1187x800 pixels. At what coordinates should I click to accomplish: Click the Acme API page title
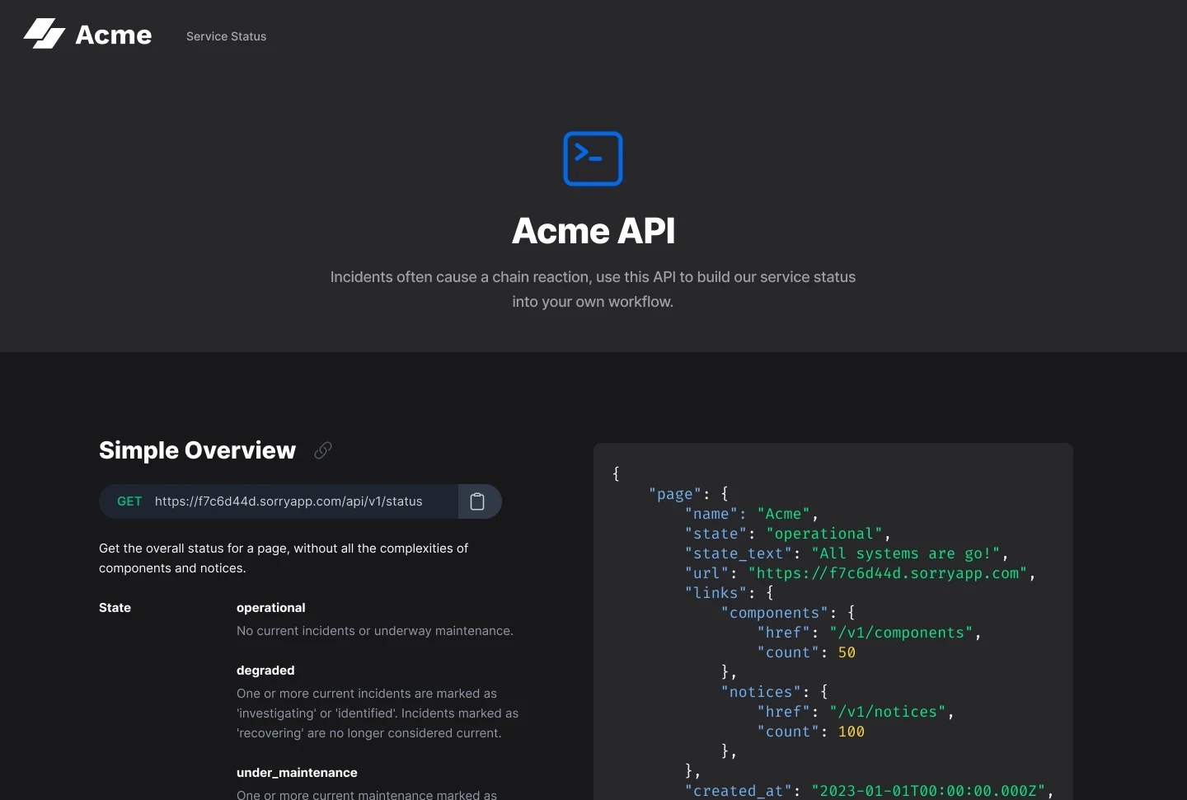click(x=593, y=231)
